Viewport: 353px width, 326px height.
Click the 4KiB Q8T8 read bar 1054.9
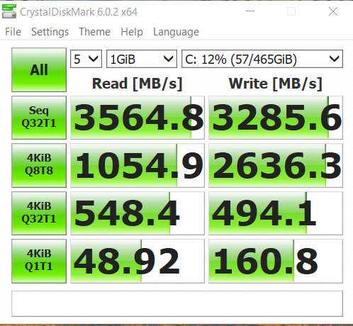pos(138,165)
